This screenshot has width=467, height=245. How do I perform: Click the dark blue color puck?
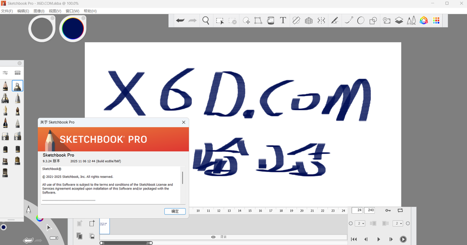pyautogui.click(x=73, y=28)
